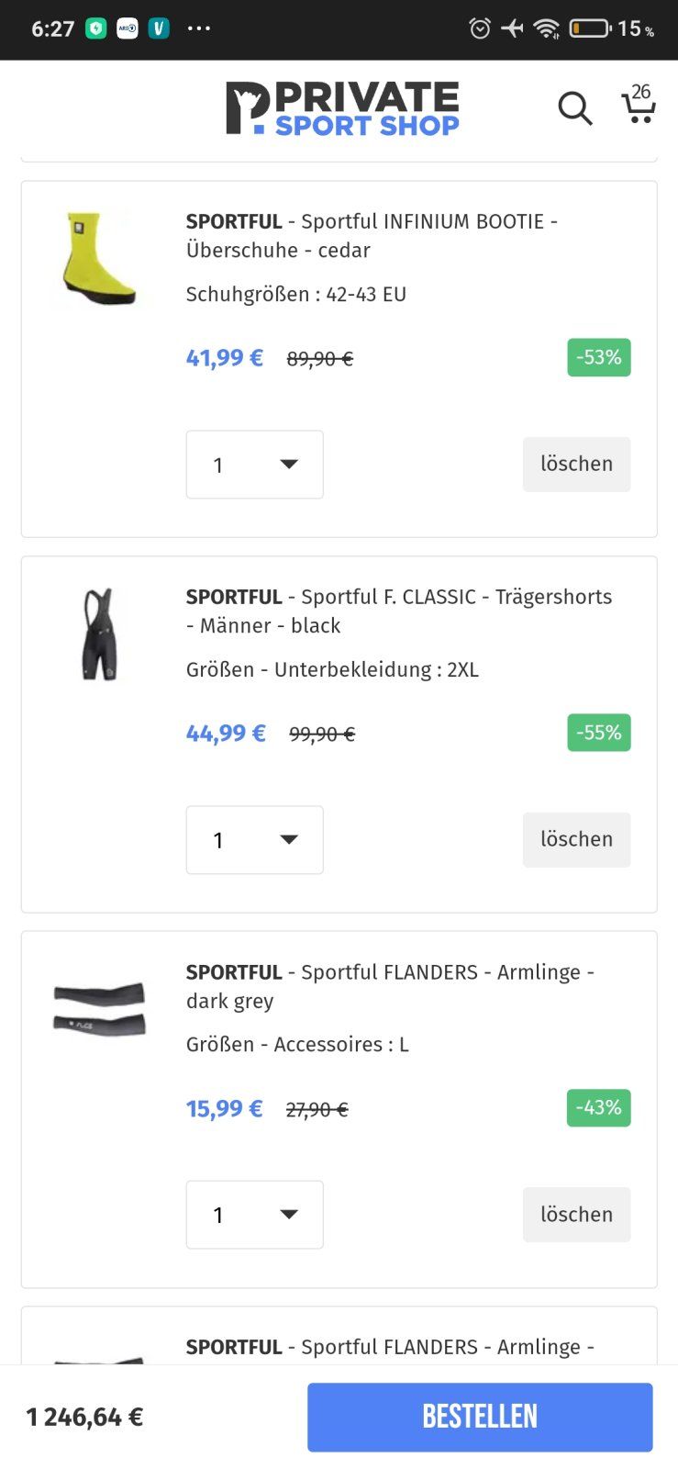Change quantity of FLANDERS Armlinge size L
Screen dimensions: 678x1469
(255, 1215)
